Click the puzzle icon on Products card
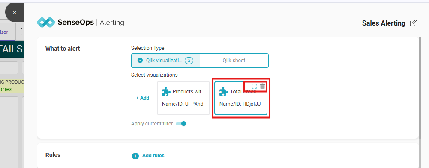 click(x=166, y=92)
